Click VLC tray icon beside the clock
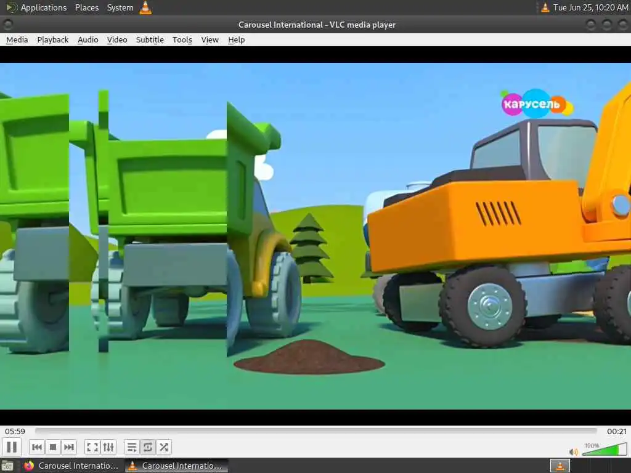The width and height of the screenshot is (631, 473). pyautogui.click(x=545, y=7)
